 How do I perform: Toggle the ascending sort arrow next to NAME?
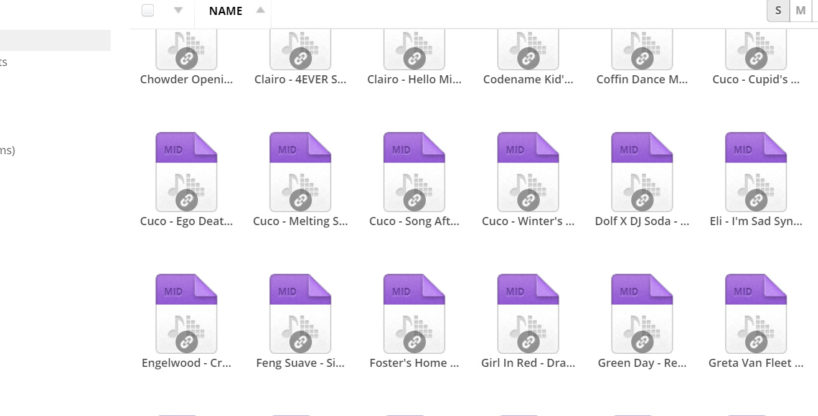(260, 10)
